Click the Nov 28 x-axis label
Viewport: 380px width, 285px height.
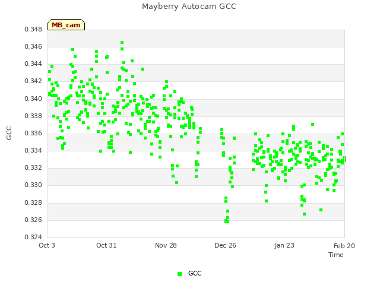(166, 245)
